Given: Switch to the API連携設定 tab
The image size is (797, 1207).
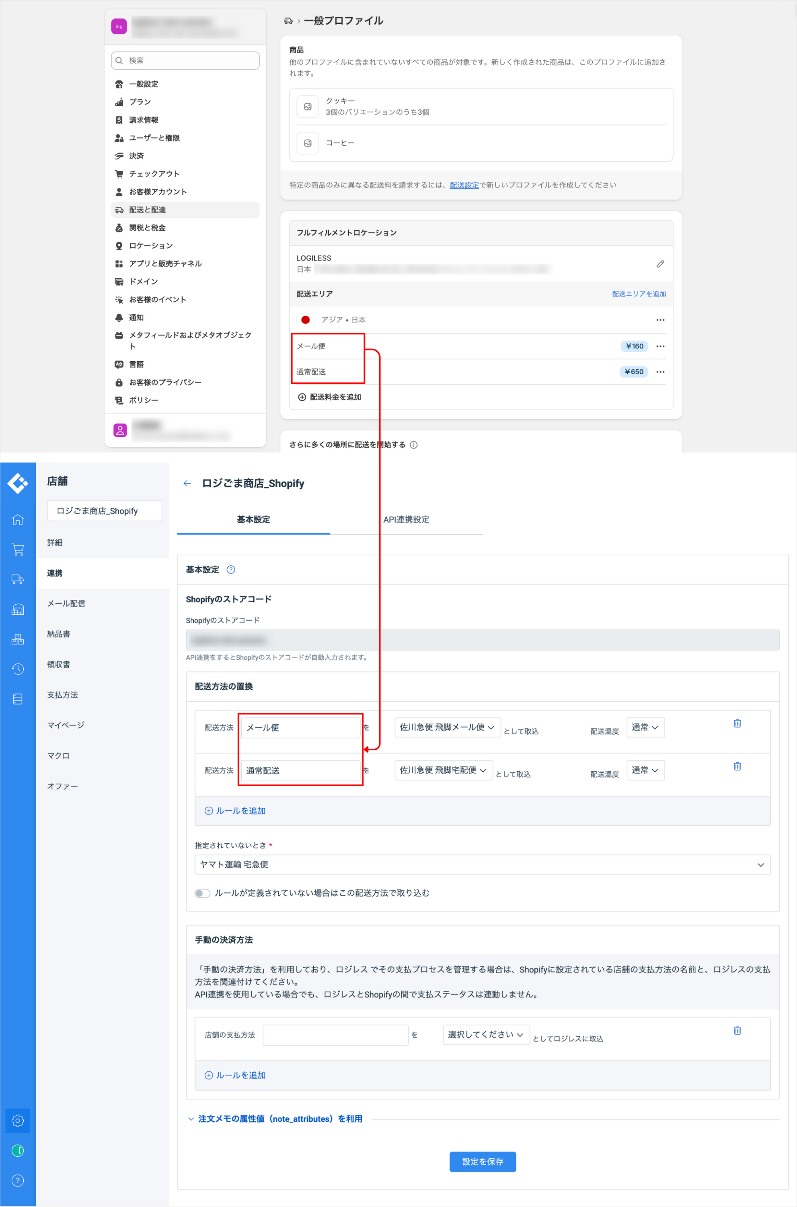Looking at the screenshot, I should (x=406, y=519).
